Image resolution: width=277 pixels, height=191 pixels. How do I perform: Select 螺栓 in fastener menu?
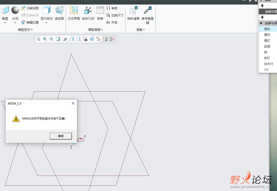[268, 29]
